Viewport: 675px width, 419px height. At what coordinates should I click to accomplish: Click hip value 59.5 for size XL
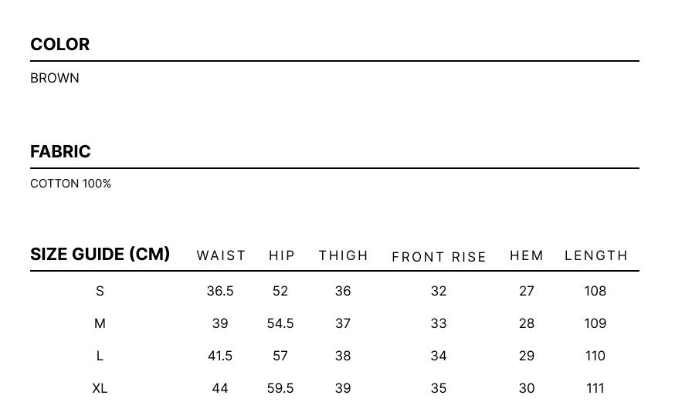pos(280,388)
